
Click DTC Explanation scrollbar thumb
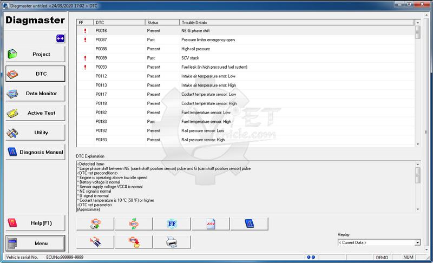click(x=417, y=175)
